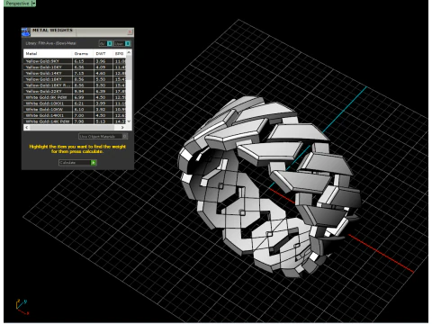The height and width of the screenshot is (324, 432).
Task: Click the metal list scroll down arrow
Action: [x=129, y=121]
